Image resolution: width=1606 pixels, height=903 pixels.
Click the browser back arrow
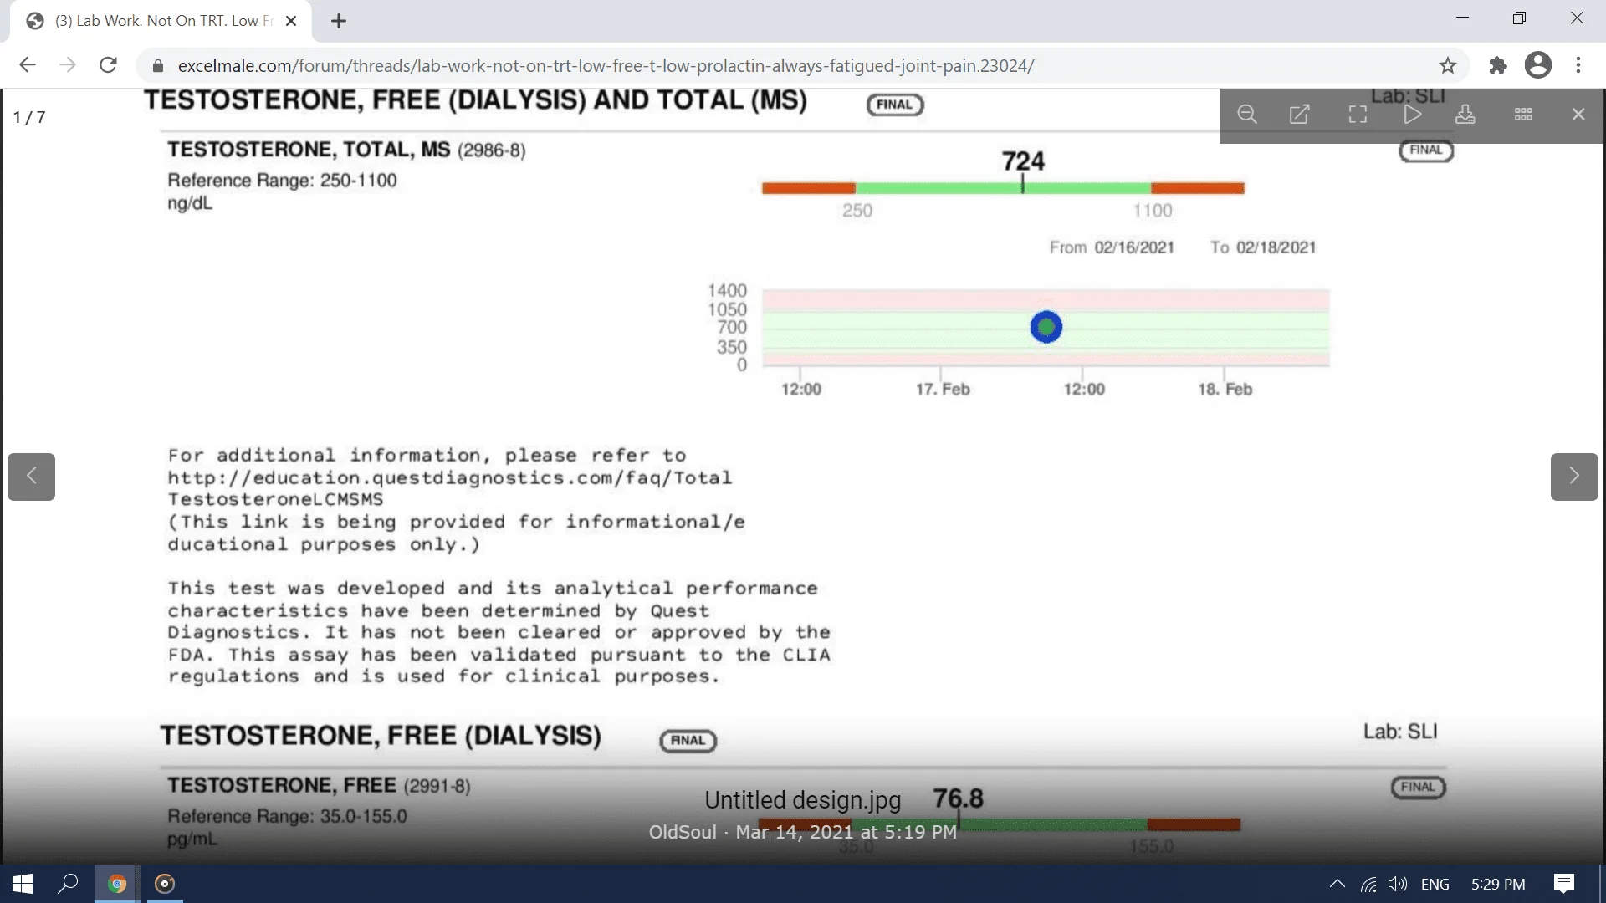pos(28,65)
